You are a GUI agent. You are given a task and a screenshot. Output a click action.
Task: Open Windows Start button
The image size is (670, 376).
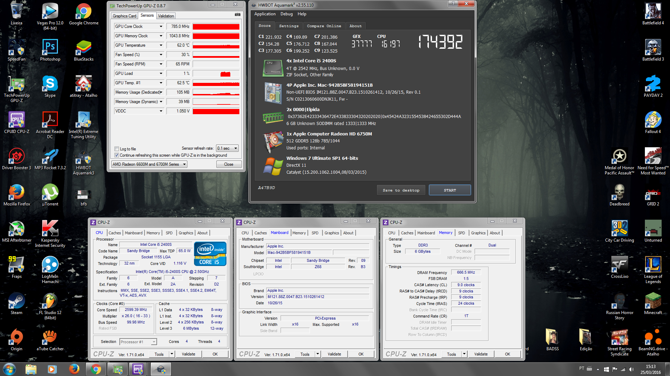click(9, 369)
